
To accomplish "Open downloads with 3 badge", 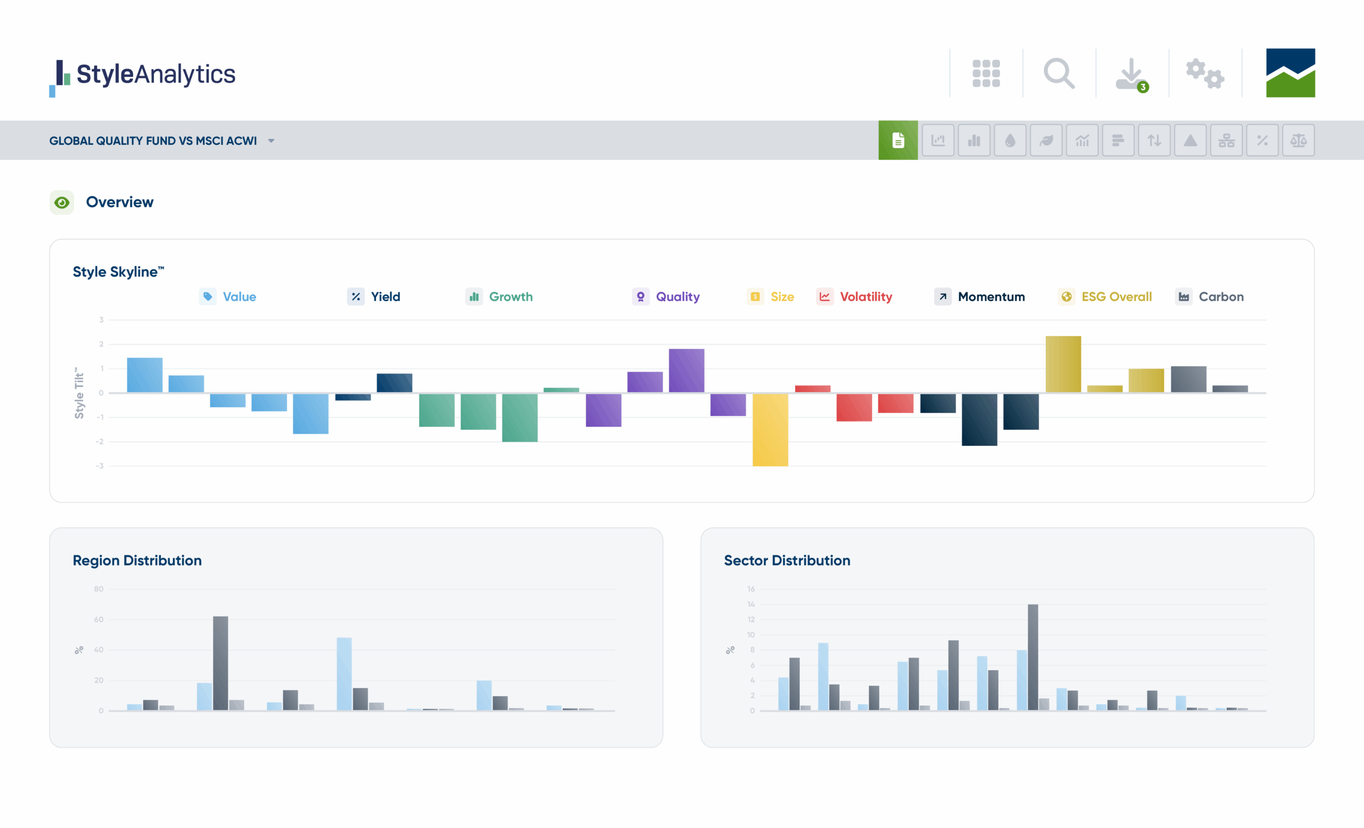I will (x=1131, y=75).
